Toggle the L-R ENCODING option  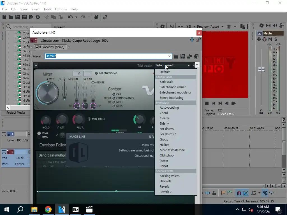coord(96,73)
